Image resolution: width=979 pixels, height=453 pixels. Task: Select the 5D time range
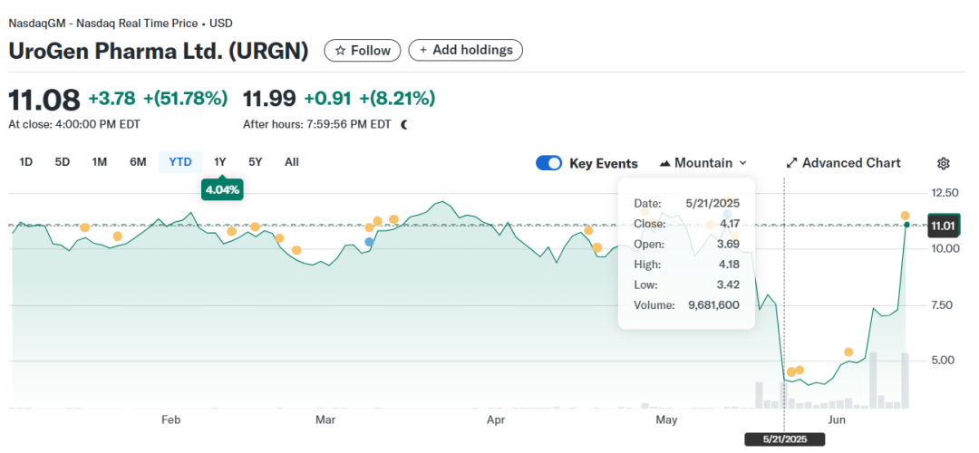63,162
